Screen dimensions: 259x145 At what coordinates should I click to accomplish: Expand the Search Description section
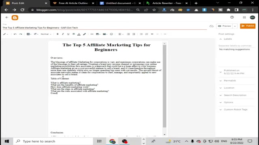point(236,95)
